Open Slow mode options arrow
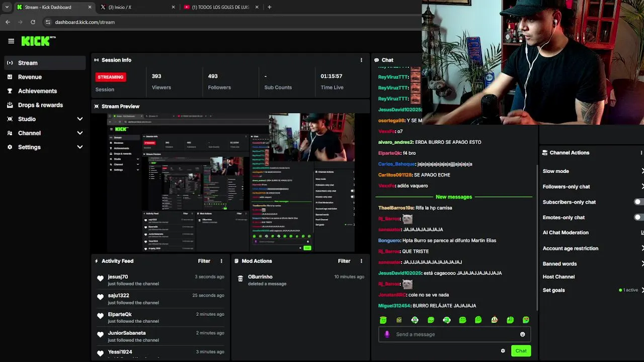This screenshot has width=644, height=362. tap(642, 171)
